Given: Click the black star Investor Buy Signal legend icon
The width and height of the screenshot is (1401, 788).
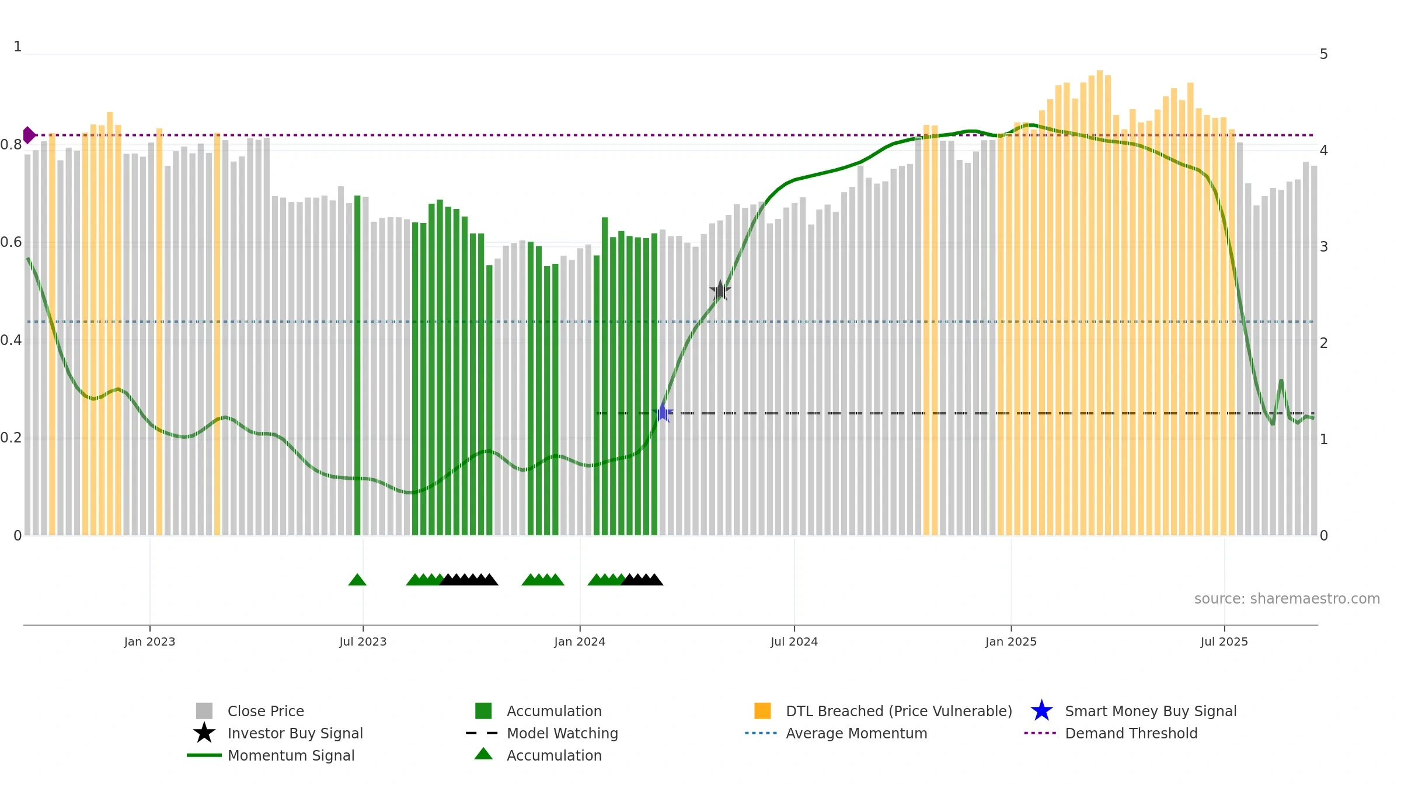Looking at the screenshot, I should click(x=204, y=733).
